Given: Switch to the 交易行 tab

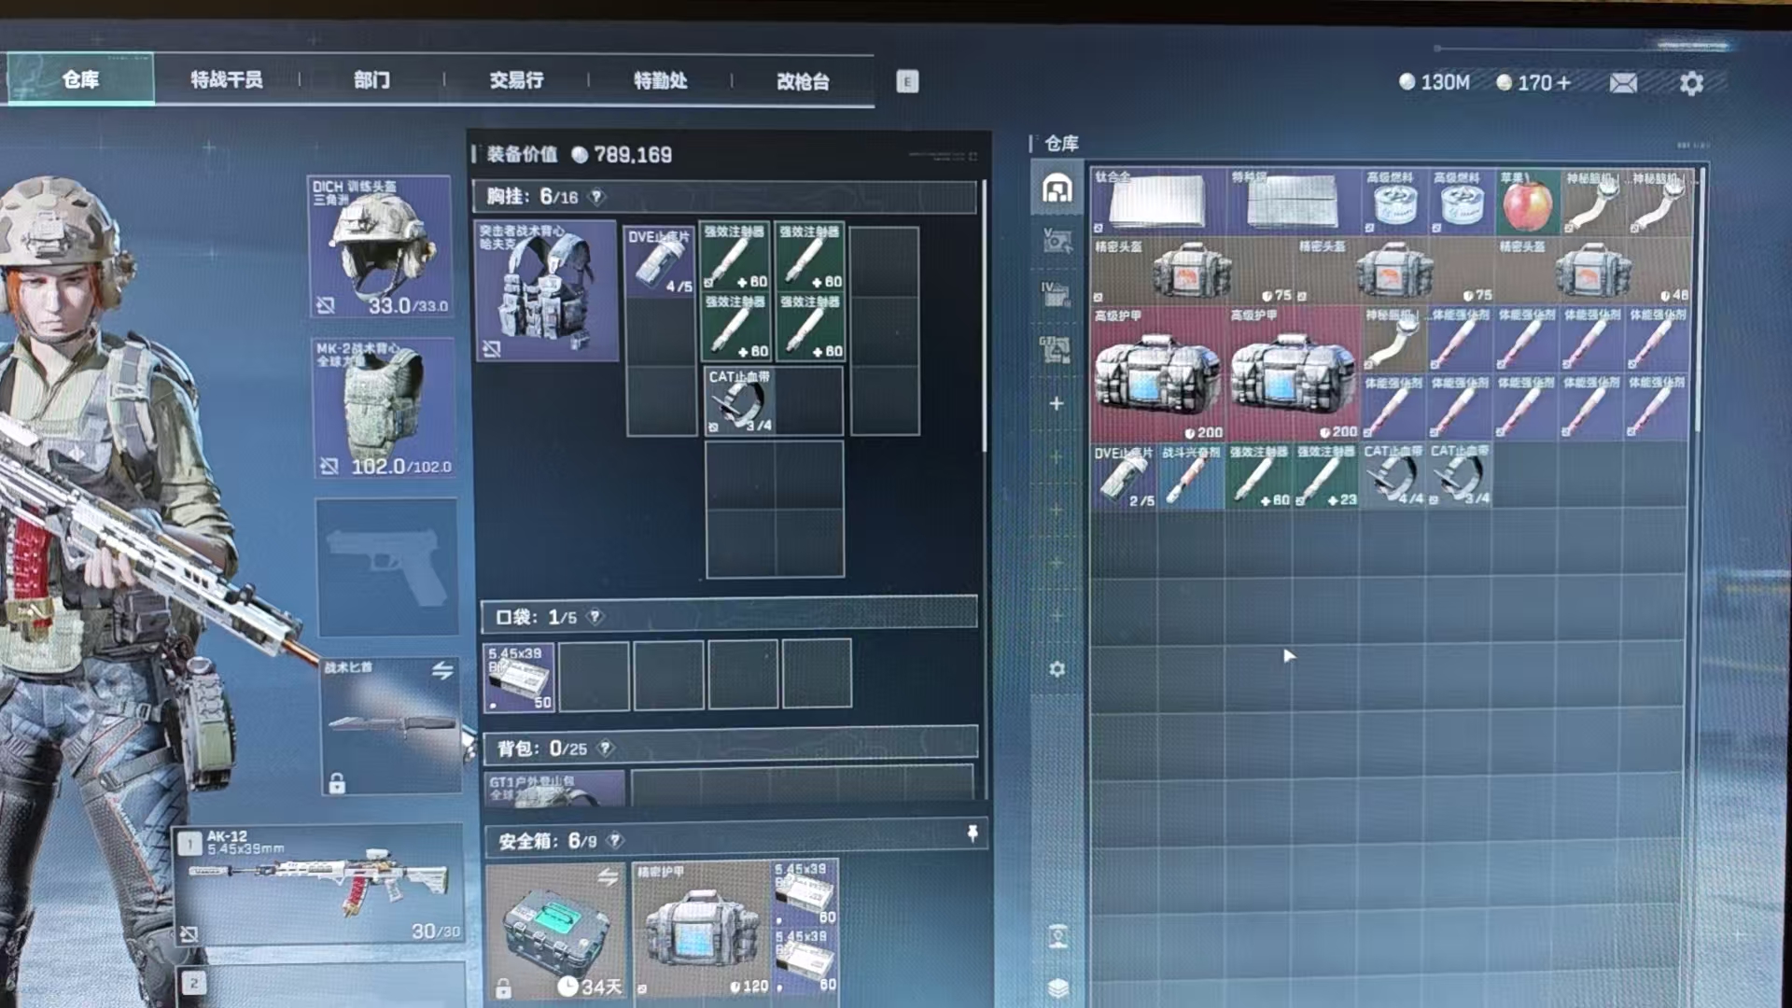Looking at the screenshot, I should pos(516,80).
